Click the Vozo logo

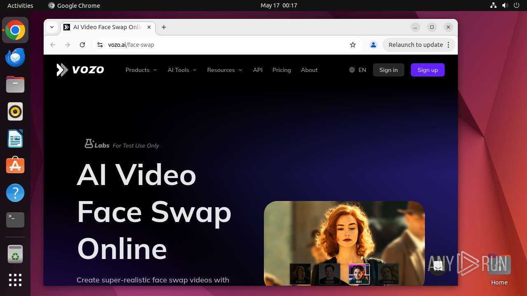pos(80,70)
